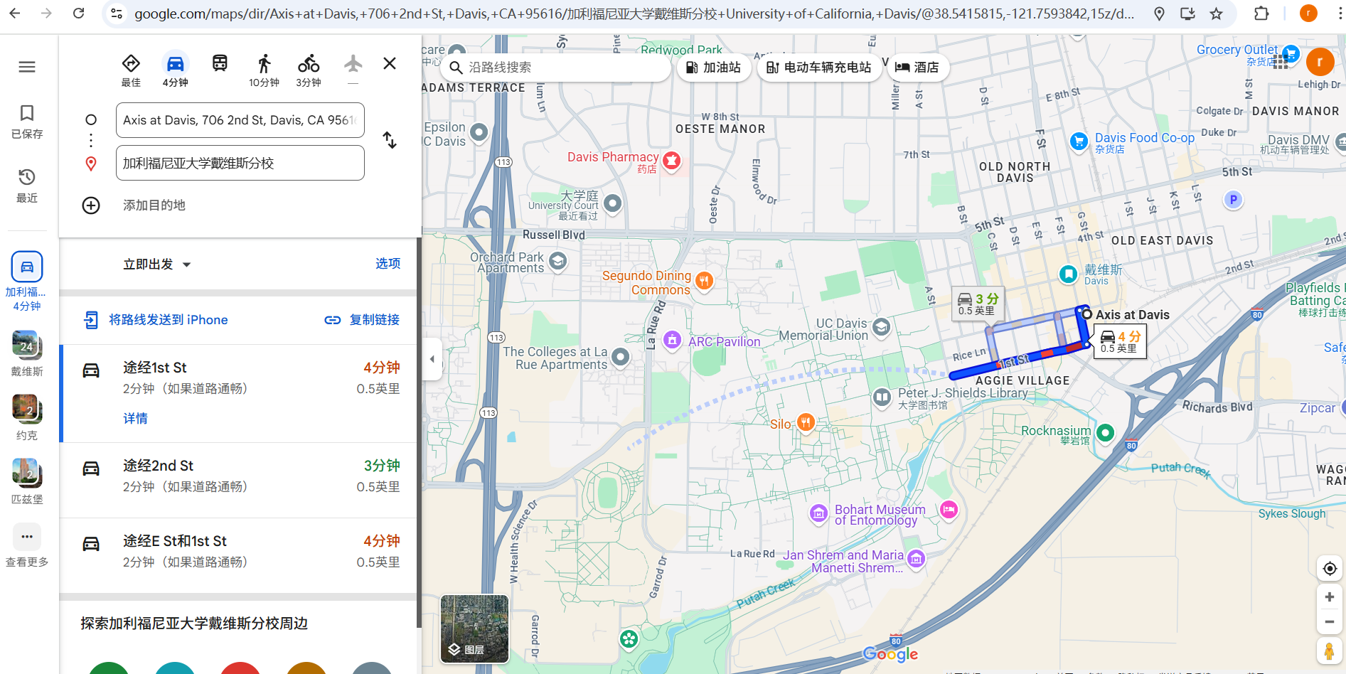Click the my-location target button
Image resolution: width=1346 pixels, height=674 pixels.
[1329, 569]
